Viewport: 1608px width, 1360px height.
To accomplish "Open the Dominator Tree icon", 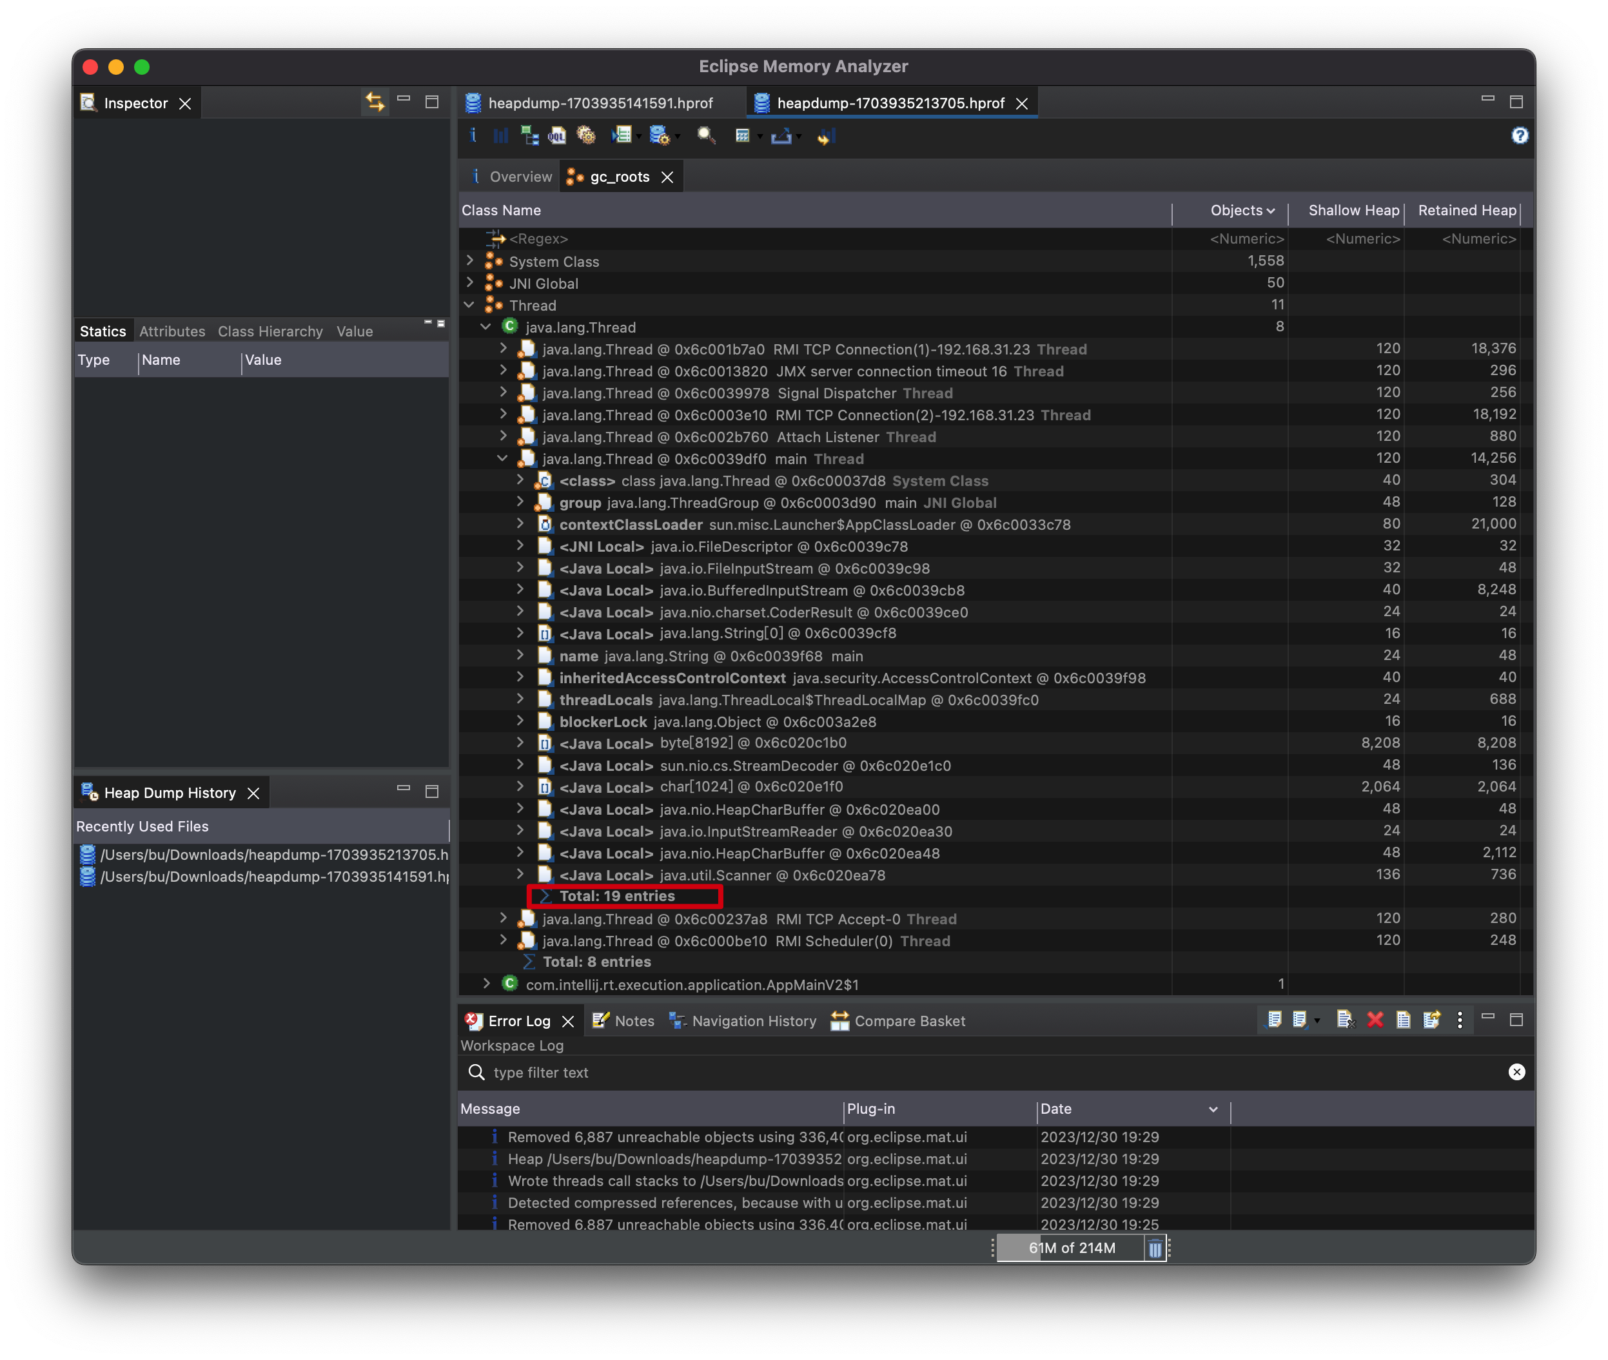I will [x=530, y=137].
